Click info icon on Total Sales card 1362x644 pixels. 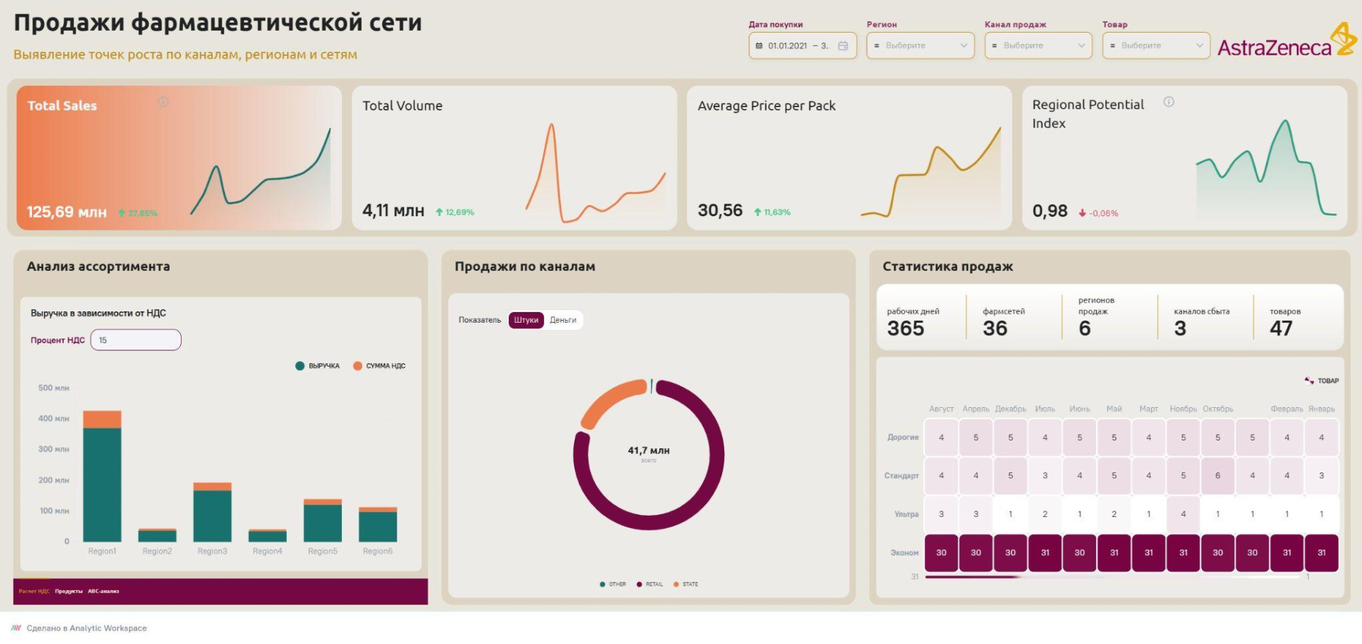tap(163, 102)
